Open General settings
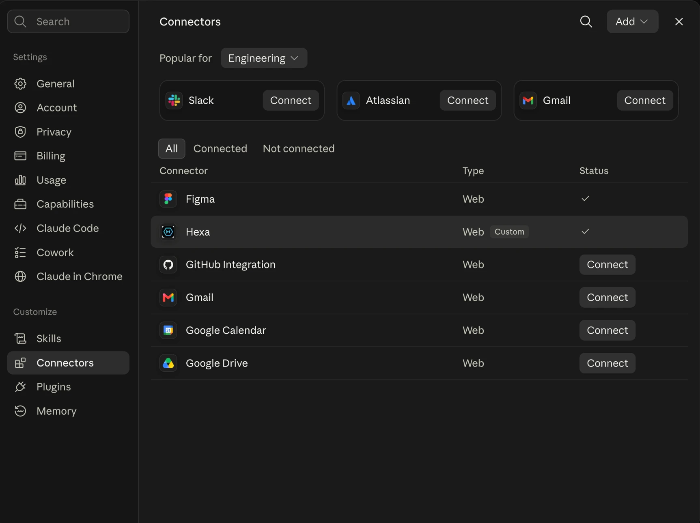This screenshot has height=523, width=700. (68, 84)
